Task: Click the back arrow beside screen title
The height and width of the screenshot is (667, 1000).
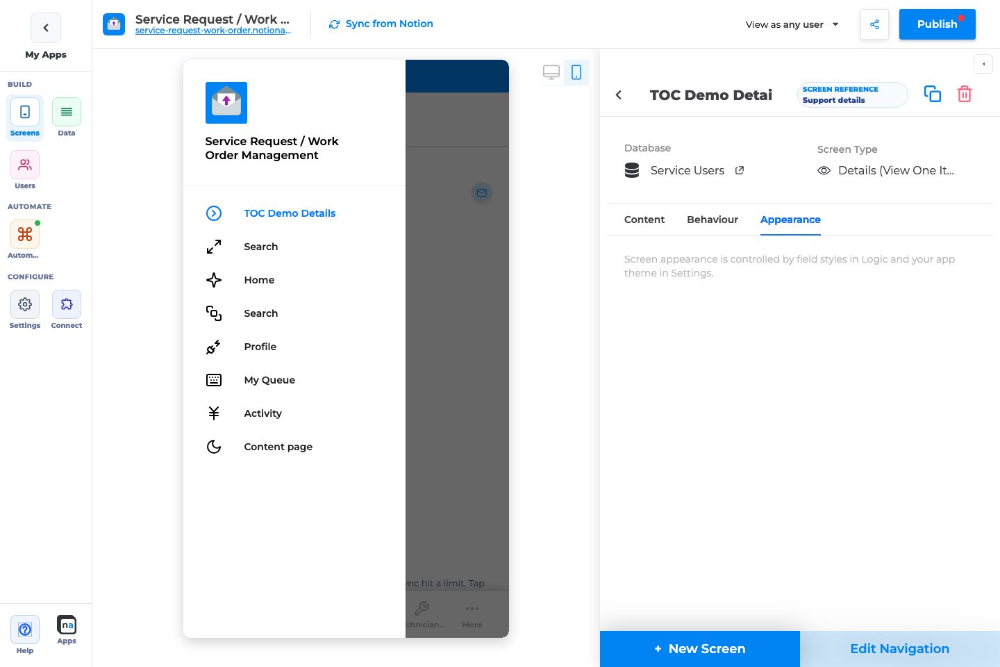Action: (619, 94)
